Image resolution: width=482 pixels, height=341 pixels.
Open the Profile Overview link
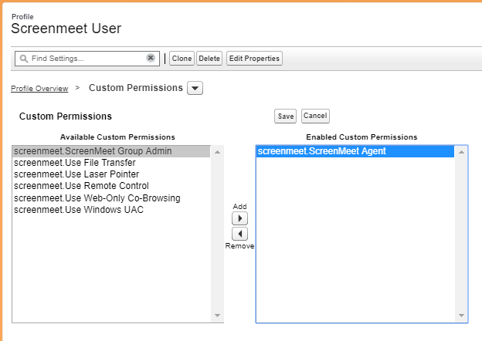click(39, 89)
